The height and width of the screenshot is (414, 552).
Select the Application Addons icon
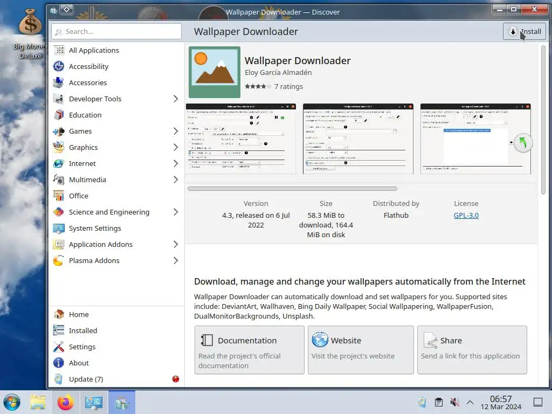click(59, 245)
